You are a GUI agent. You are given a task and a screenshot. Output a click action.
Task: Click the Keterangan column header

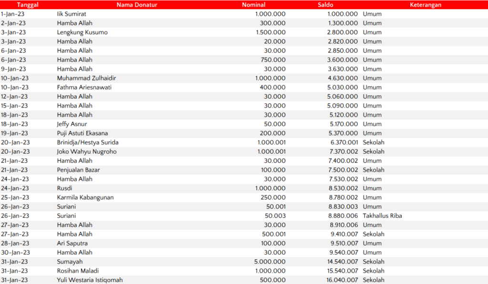click(x=425, y=5)
